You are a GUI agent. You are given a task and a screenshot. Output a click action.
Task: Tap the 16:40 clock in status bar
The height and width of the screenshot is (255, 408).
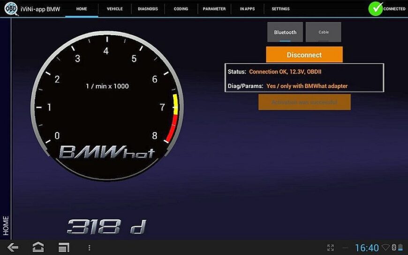pyautogui.click(x=366, y=247)
